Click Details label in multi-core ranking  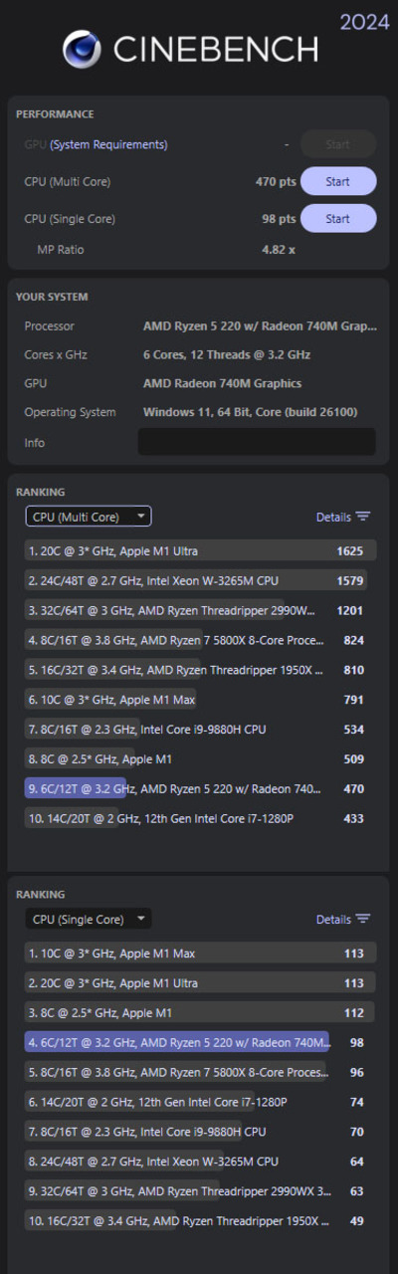pos(333,517)
